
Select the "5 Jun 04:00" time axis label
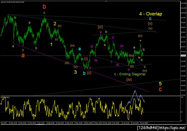tap(116, 123)
